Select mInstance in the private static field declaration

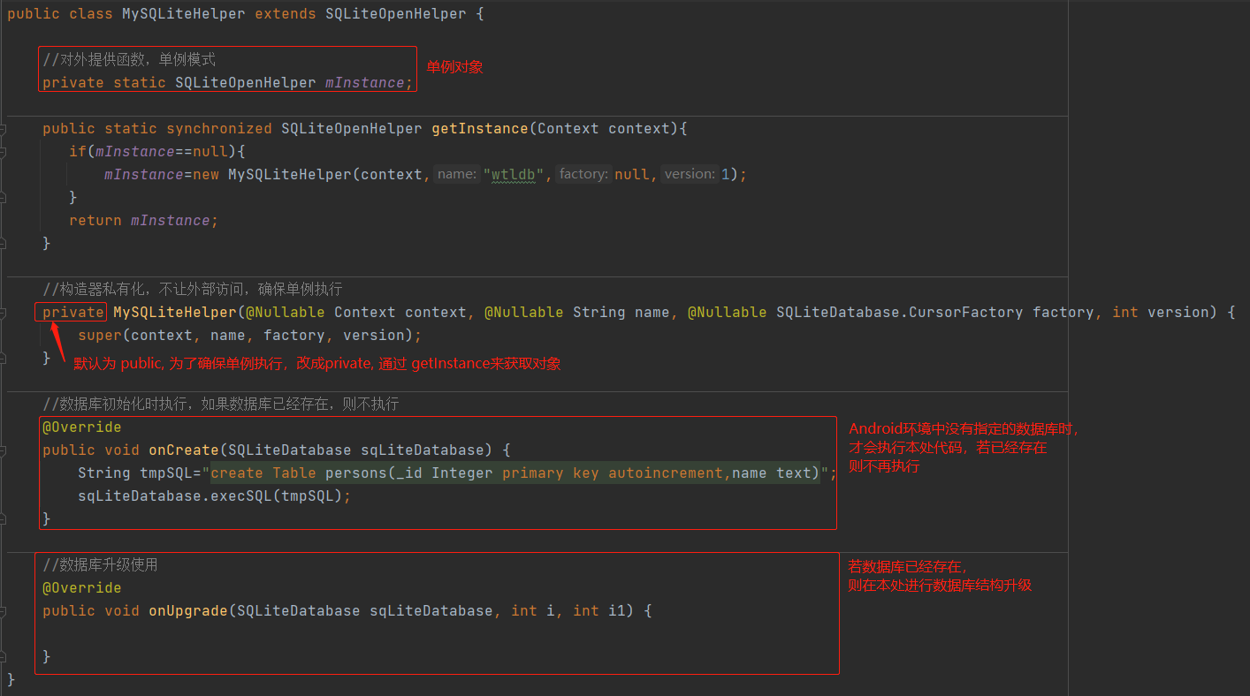(x=365, y=83)
